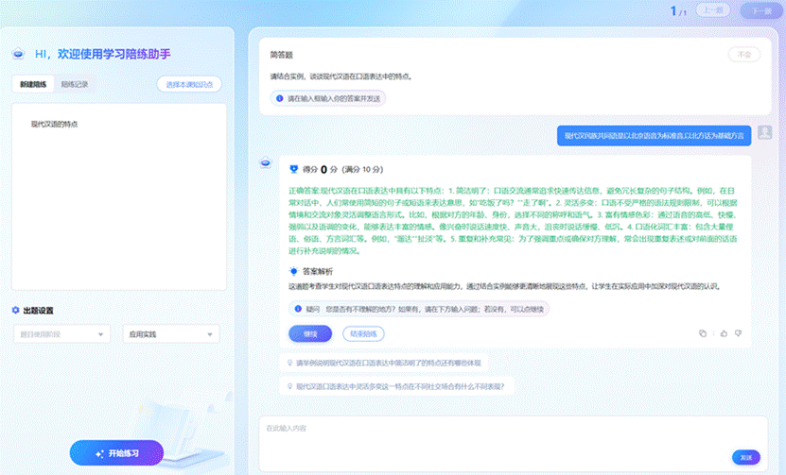The height and width of the screenshot is (475, 786).
Task: Click the thumbs down icon
Action: 738,333
